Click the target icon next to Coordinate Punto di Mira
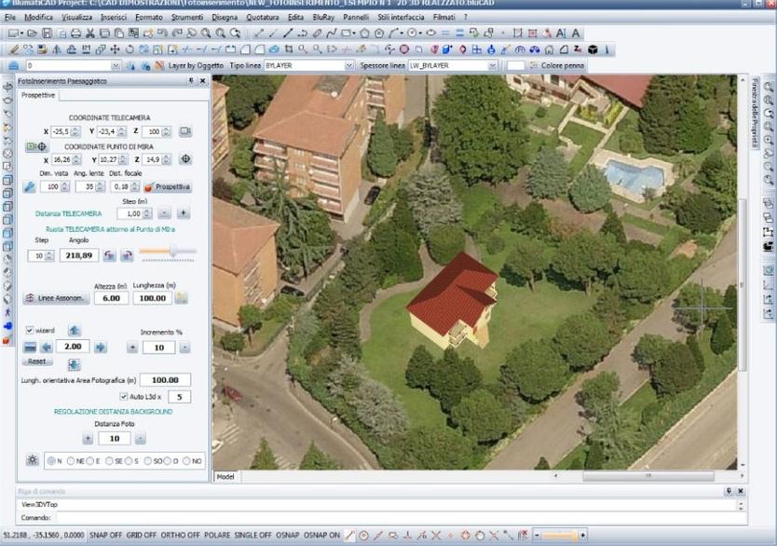 tap(187, 159)
